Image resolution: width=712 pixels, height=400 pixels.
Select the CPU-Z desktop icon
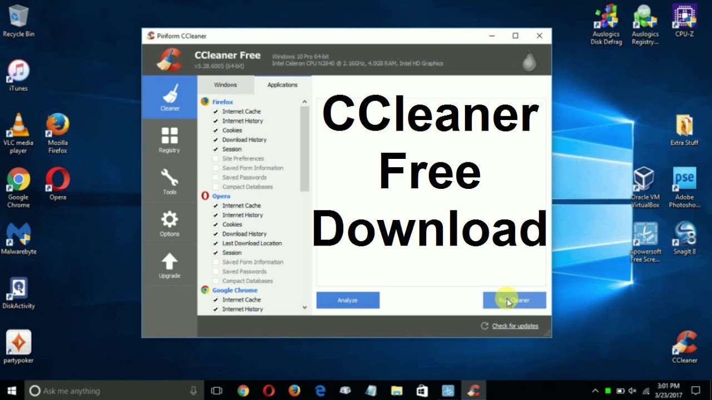pos(685,21)
